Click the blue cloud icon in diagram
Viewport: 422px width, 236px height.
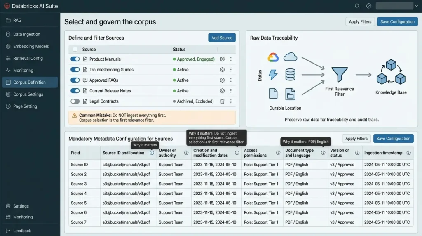[x=290, y=57]
